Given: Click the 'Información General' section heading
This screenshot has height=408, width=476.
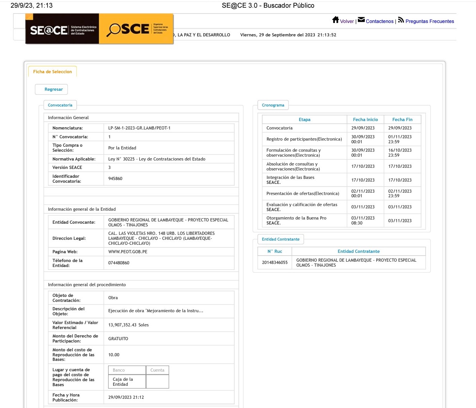Looking at the screenshot, I should coord(68,118).
